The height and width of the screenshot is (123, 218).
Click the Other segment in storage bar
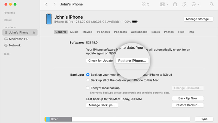[x=60, y=119]
